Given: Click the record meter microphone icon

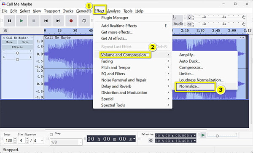Looking at the screenshot, I should [189, 17].
